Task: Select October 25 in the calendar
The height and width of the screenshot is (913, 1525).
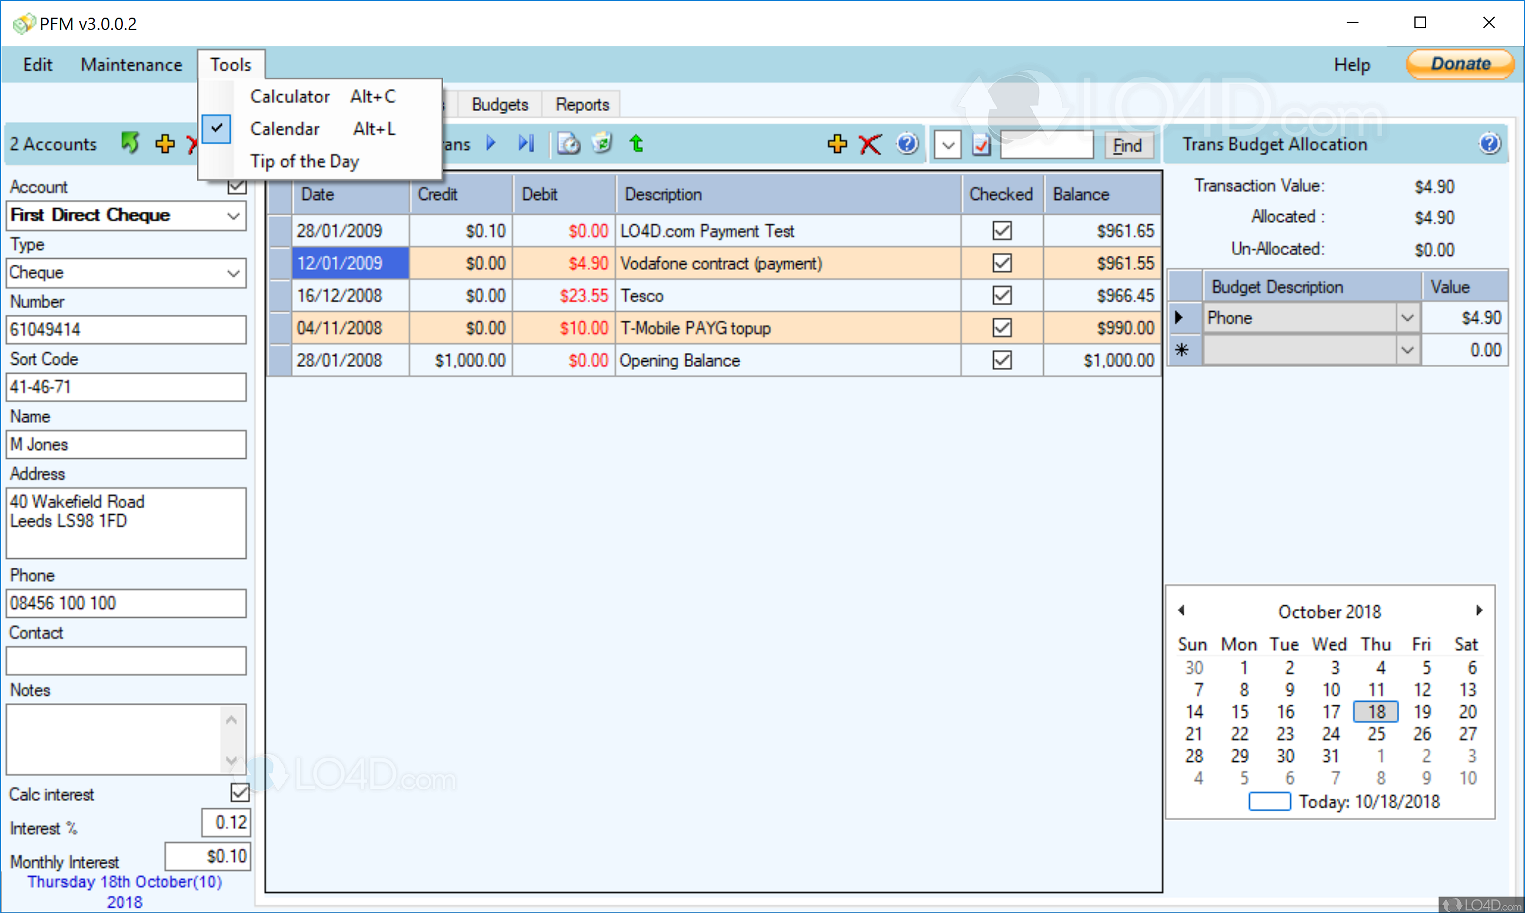Action: pos(1376,734)
